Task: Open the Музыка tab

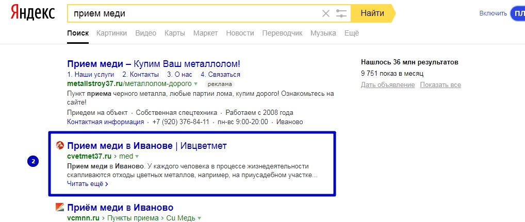Action: point(323,33)
